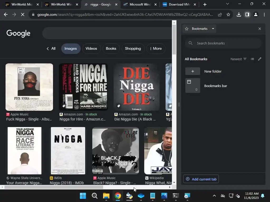Open the Hard Knocks cassette thumbnail
The height and width of the screenshot is (202, 270).
(83, 87)
